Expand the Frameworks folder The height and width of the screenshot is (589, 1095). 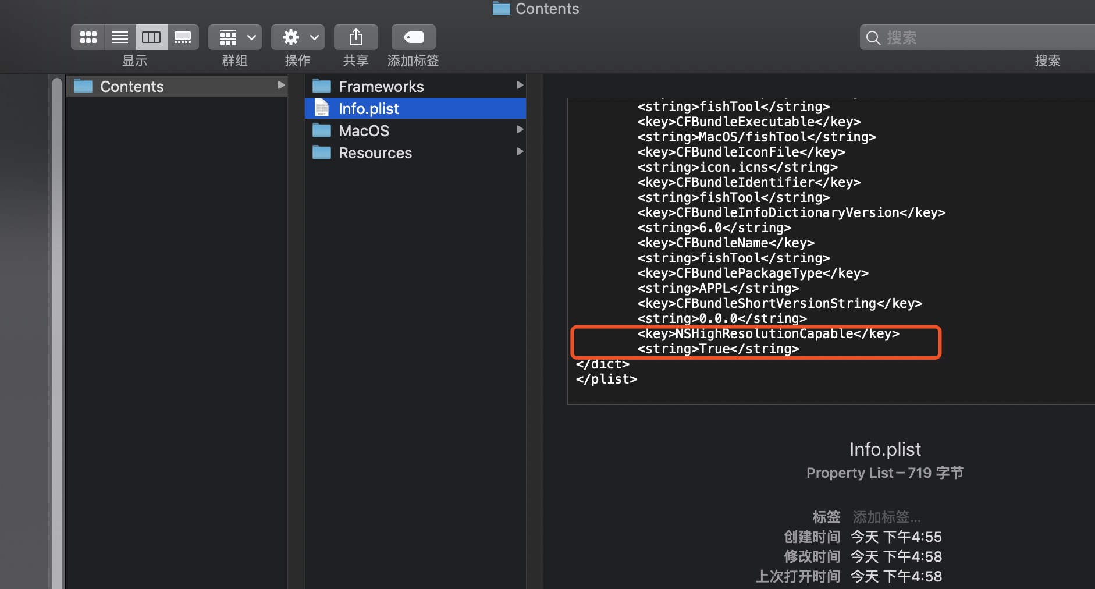tap(520, 86)
